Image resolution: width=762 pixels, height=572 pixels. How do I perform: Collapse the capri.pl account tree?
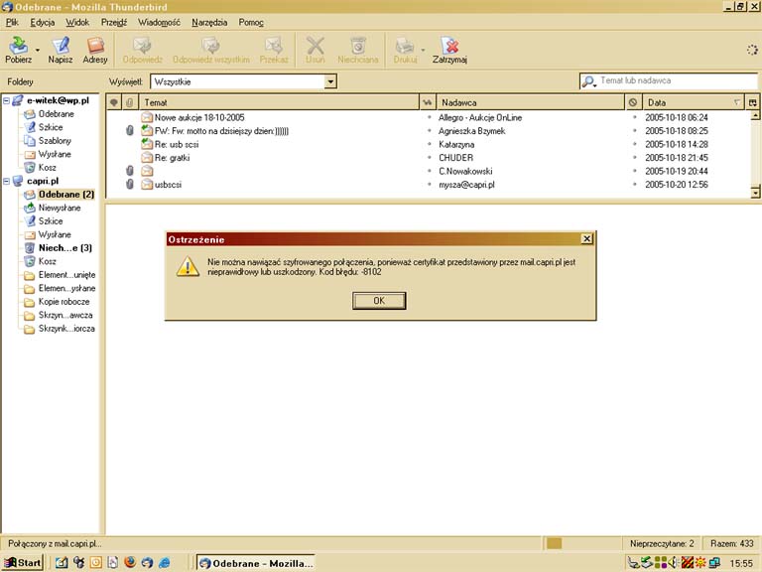[x=6, y=181]
